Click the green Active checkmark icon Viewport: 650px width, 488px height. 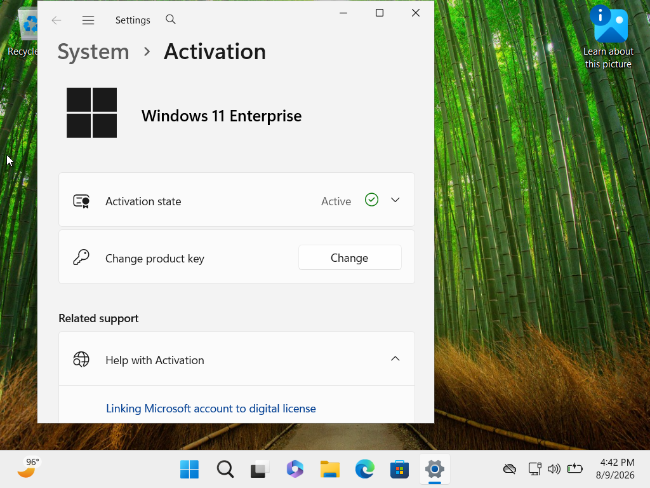coord(371,200)
